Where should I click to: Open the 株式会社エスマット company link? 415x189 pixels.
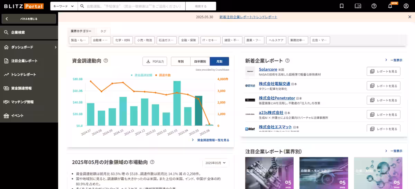point(275,127)
